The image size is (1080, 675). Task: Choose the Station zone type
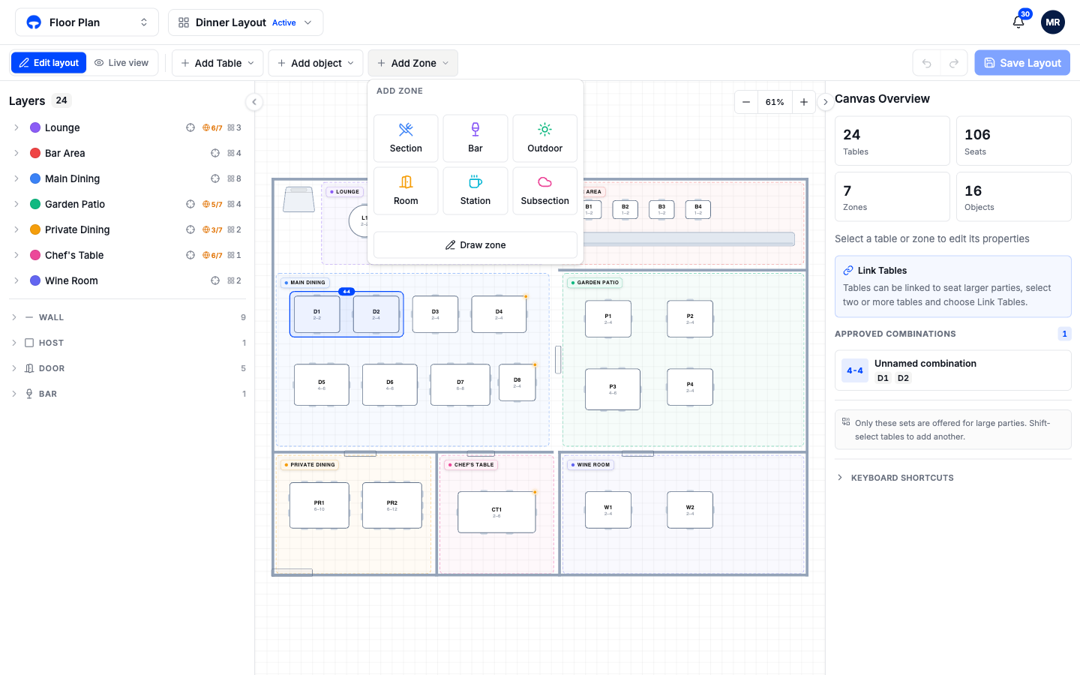pyautogui.click(x=475, y=190)
